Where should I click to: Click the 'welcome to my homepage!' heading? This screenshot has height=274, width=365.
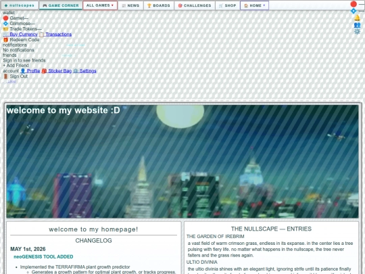93,229
